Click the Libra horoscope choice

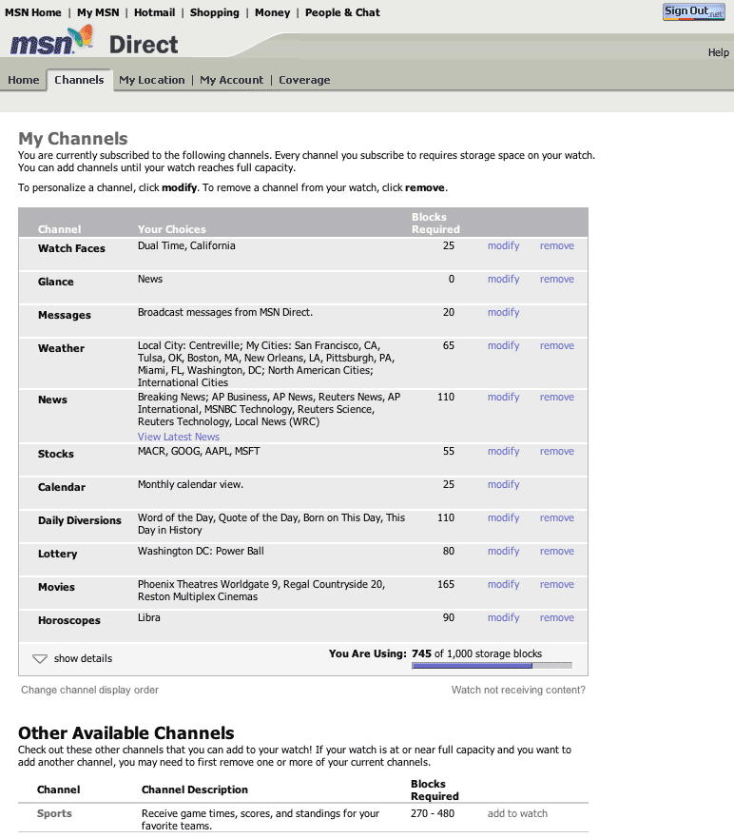pyautogui.click(x=149, y=618)
